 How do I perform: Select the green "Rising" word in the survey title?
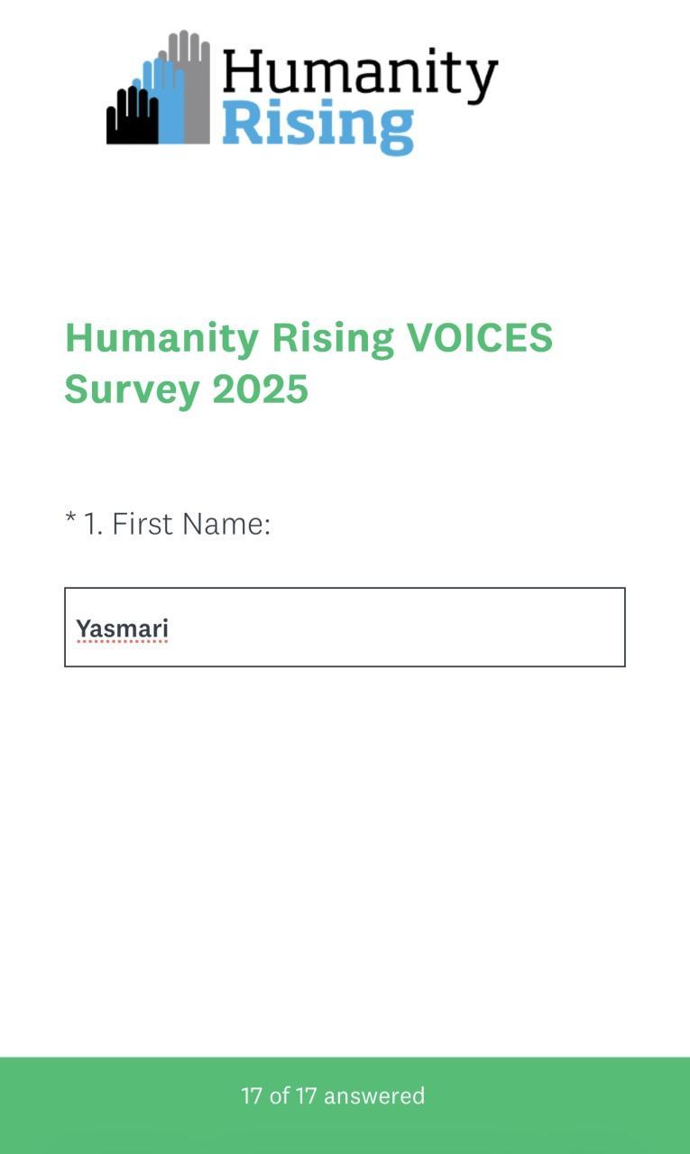(333, 338)
